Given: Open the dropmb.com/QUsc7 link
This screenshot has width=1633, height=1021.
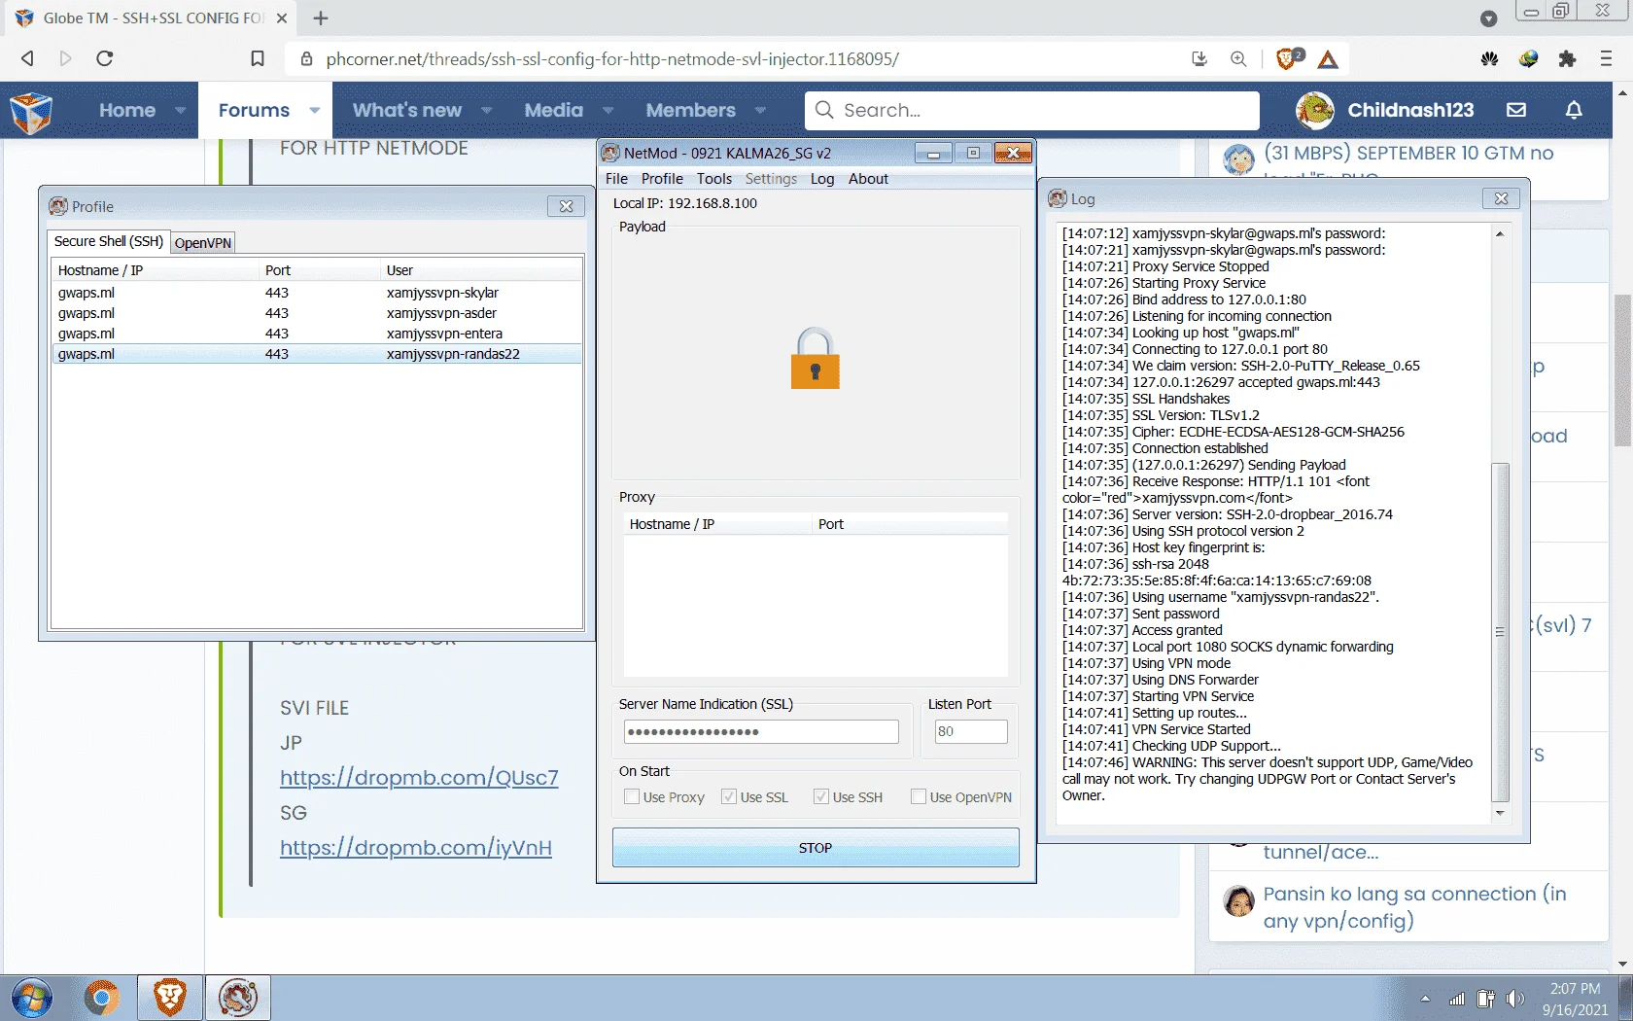Looking at the screenshot, I should pos(419,778).
